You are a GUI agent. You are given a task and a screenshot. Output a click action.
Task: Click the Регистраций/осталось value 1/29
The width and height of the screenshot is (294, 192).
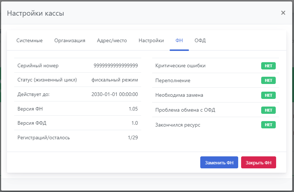coord(133,137)
